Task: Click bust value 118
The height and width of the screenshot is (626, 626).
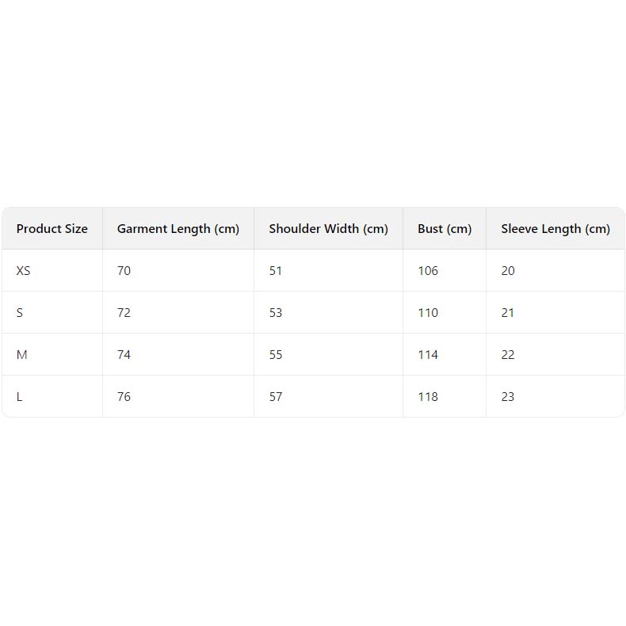Action: tap(428, 397)
